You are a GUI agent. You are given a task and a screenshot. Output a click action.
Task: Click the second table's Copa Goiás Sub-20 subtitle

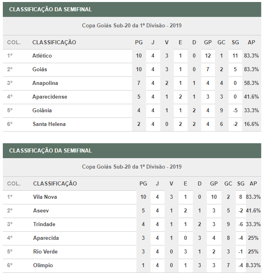(132, 167)
